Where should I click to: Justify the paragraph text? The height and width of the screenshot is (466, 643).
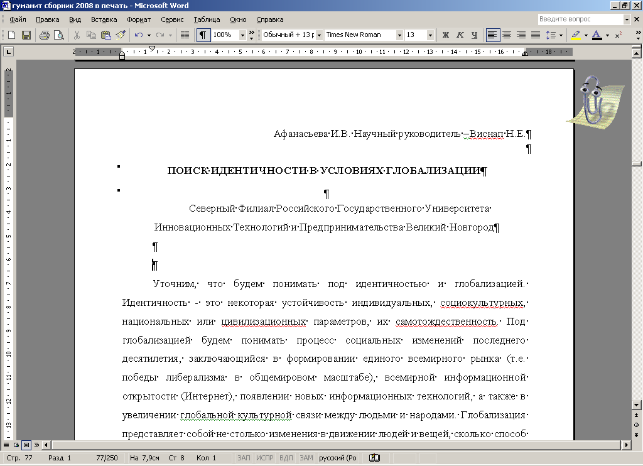[x=536, y=35]
